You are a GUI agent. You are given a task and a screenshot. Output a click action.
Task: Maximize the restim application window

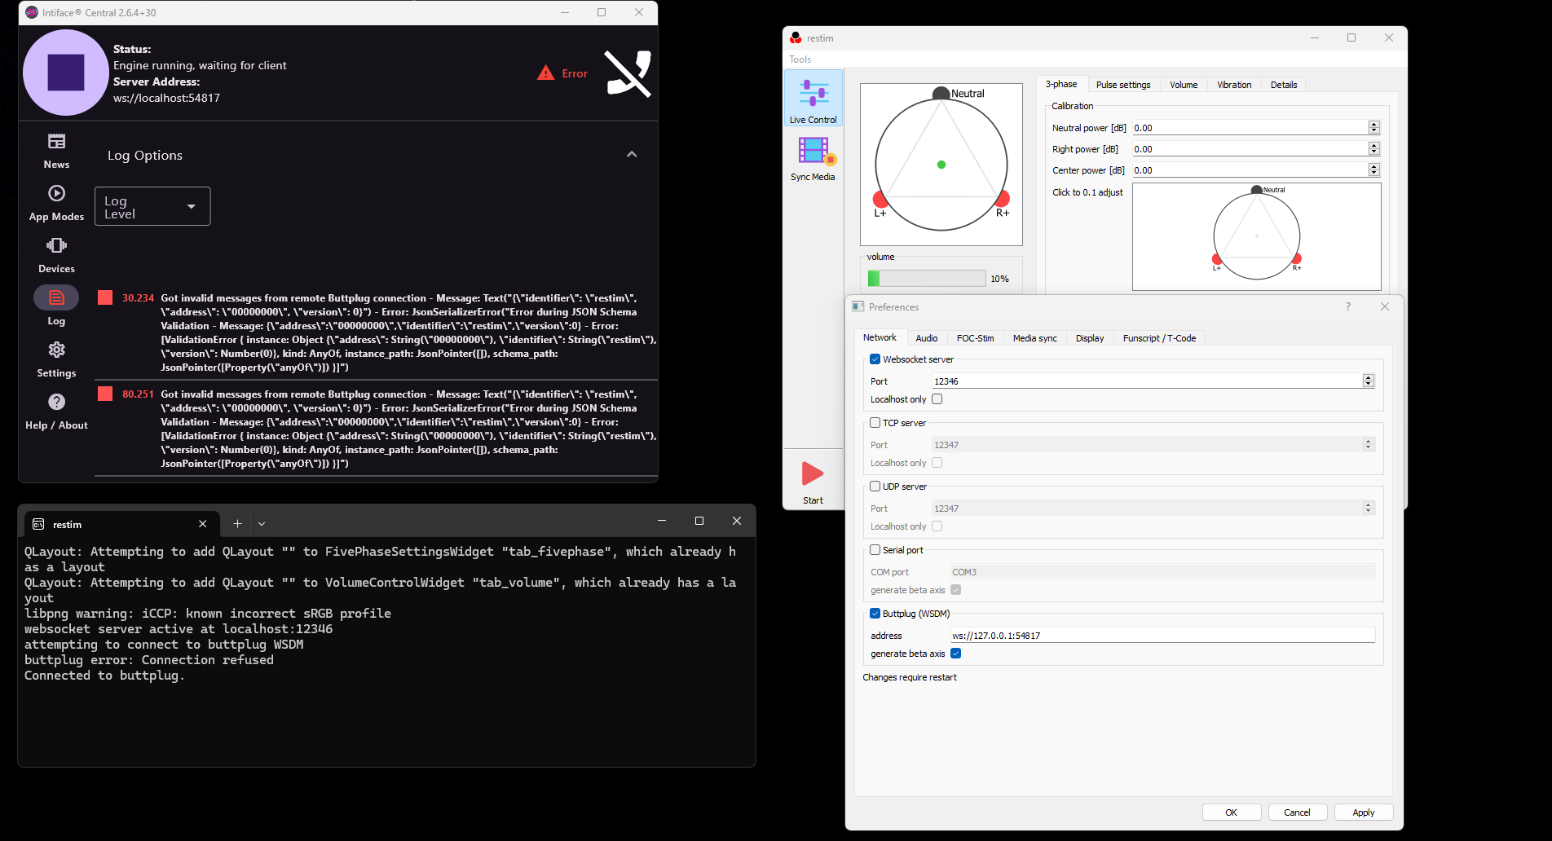(1351, 37)
